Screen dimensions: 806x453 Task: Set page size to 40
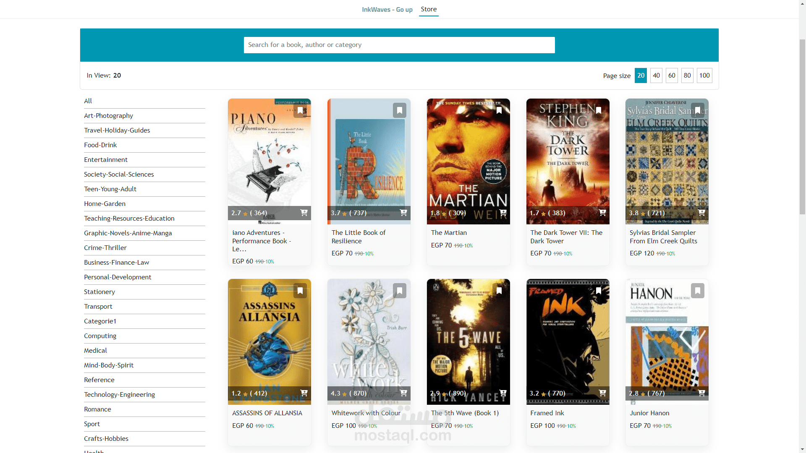pos(656,75)
